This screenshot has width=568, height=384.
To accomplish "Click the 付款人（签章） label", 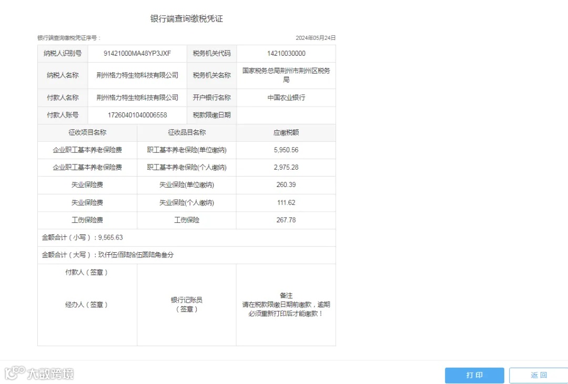I will [x=87, y=272].
